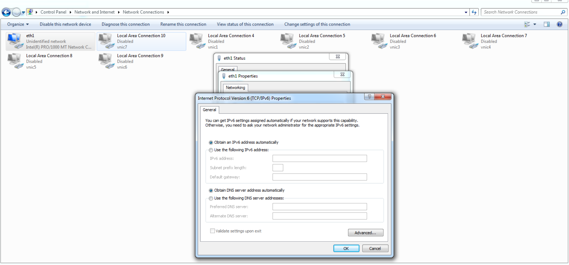Enable Validate settings upon exit checkbox

212,231
